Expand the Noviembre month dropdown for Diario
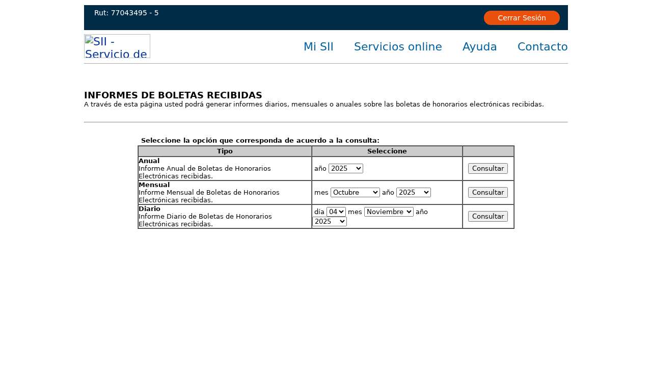Viewport: 652px width, 367px height. (389, 212)
